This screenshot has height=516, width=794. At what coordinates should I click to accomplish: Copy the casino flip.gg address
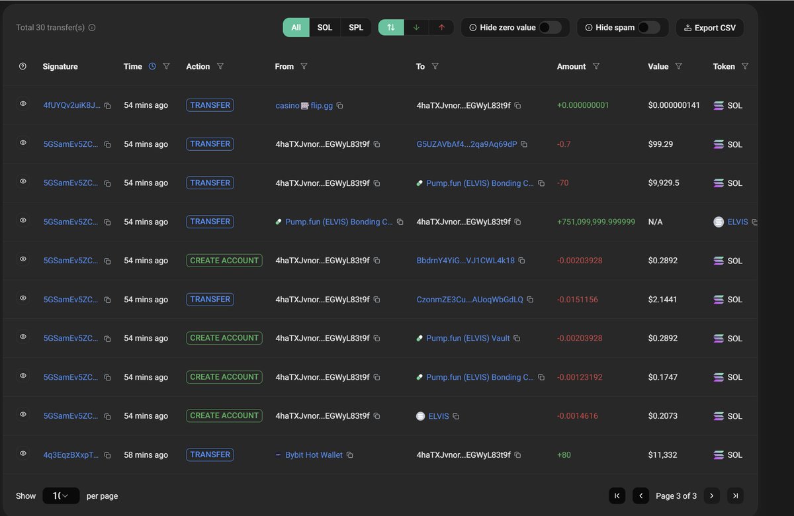[339, 106]
